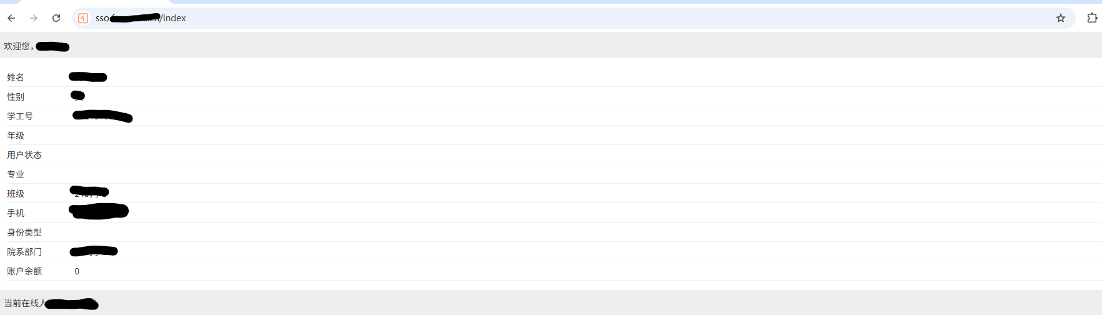Select the 手机 row label
Viewport: 1102px width, 320px height.
tap(16, 213)
